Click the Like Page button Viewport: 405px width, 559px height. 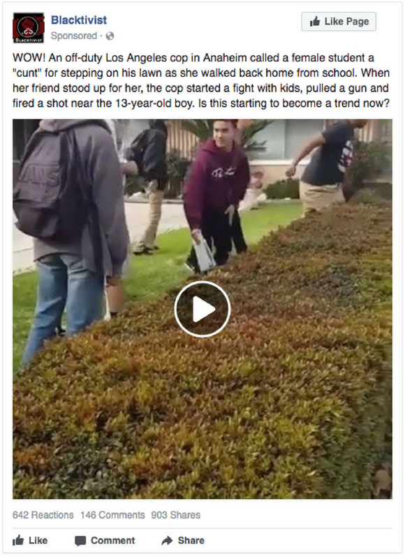click(x=339, y=22)
